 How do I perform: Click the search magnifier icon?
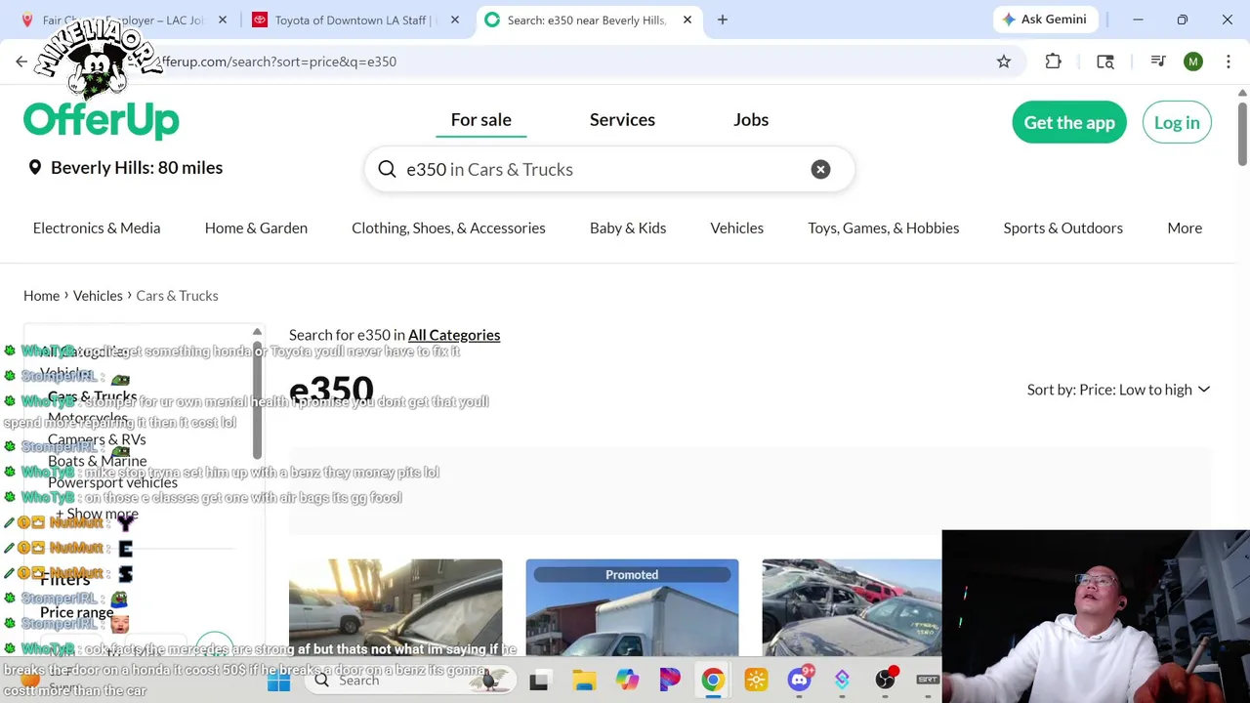pos(388,169)
